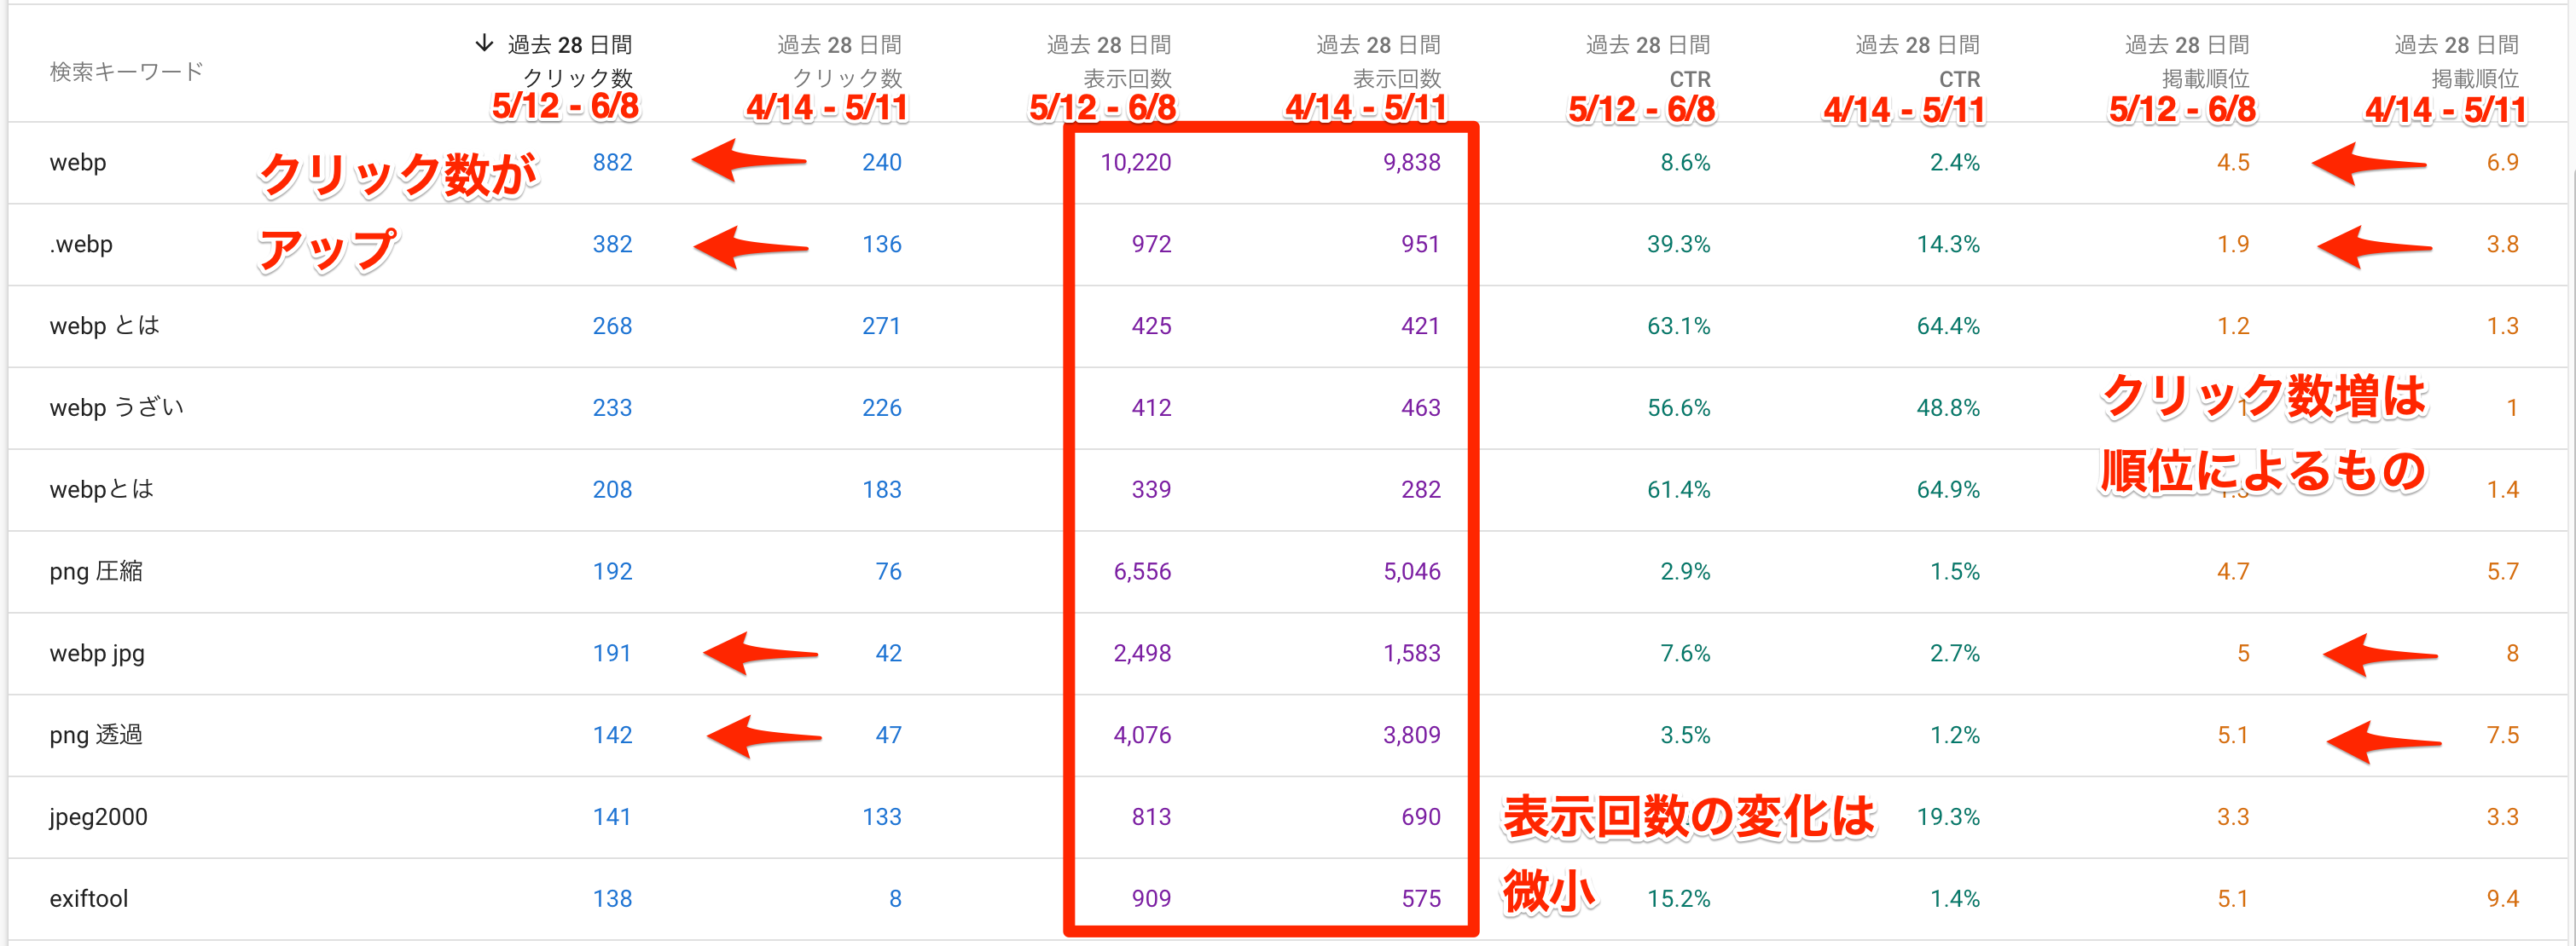Select the 'exiftool' keyword row
Screen dimensions: 2576x946
tap(1288, 899)
